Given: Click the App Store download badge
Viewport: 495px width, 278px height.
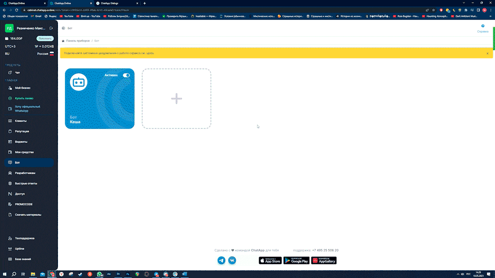Looking at the screenshot, I should pyautogui.click(x=270, y=261).
